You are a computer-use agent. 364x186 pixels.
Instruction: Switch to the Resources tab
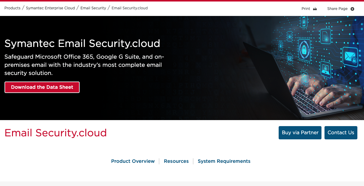pos(176,161)
